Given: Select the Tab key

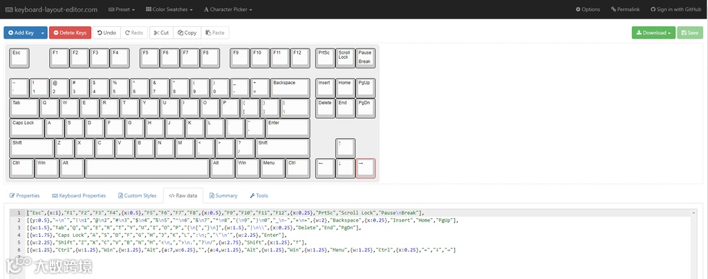Looking at the screenshot, I should click(x=24, y=108).
